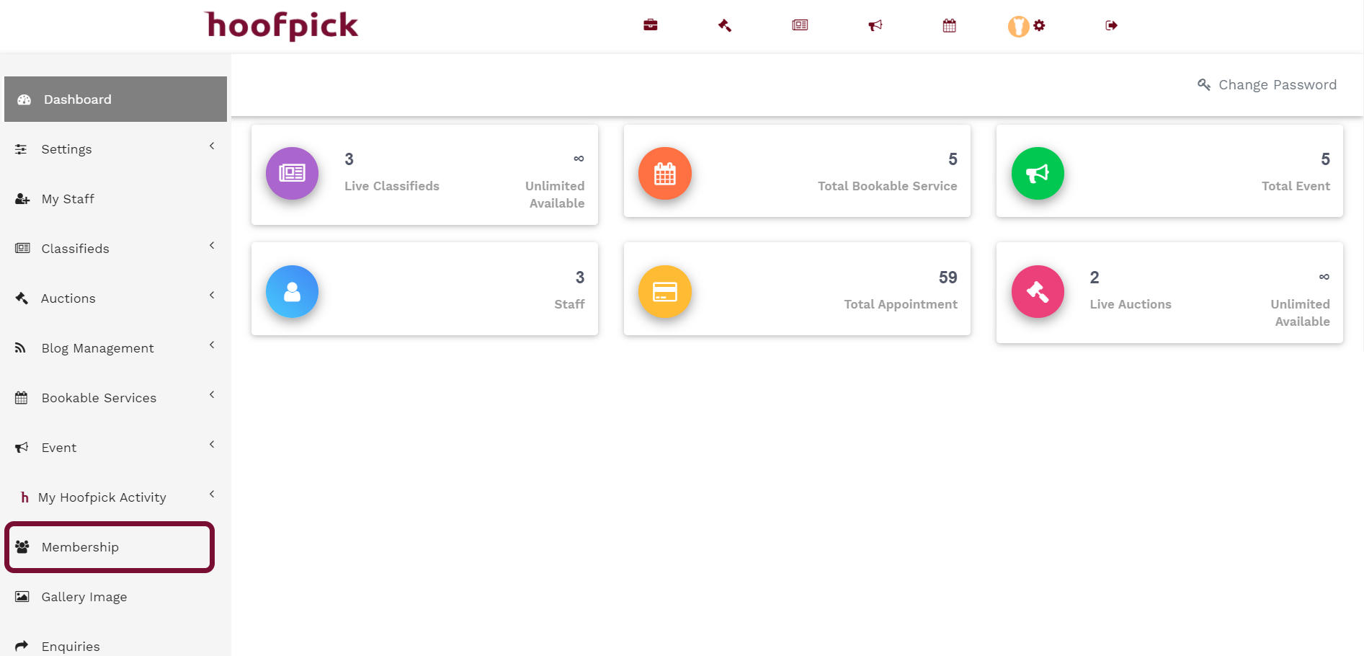Expand the Classifieds submenu chevron
The image size is (1364, 656).
[212, 246]
